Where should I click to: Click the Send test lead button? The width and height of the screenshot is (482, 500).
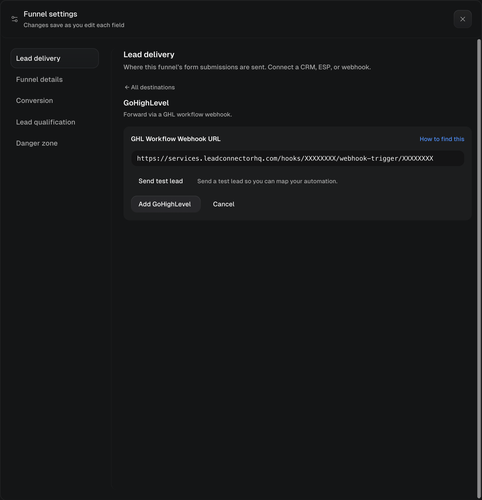(160, 181)
